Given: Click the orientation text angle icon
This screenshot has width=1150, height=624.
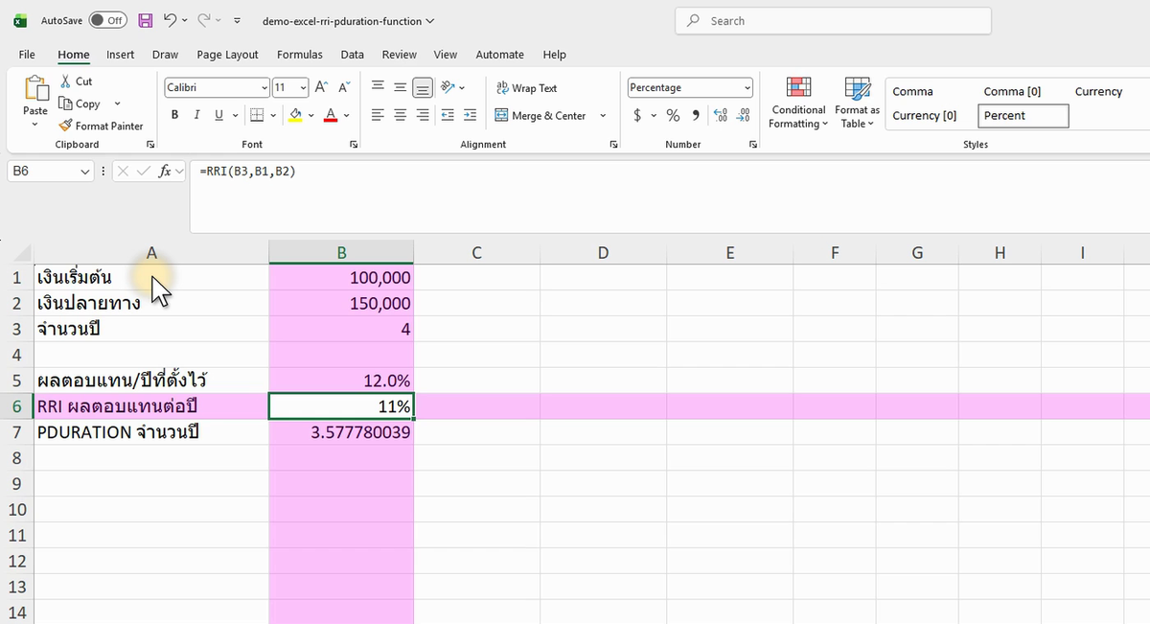Looking at the screenshot, I should point(447,87).
